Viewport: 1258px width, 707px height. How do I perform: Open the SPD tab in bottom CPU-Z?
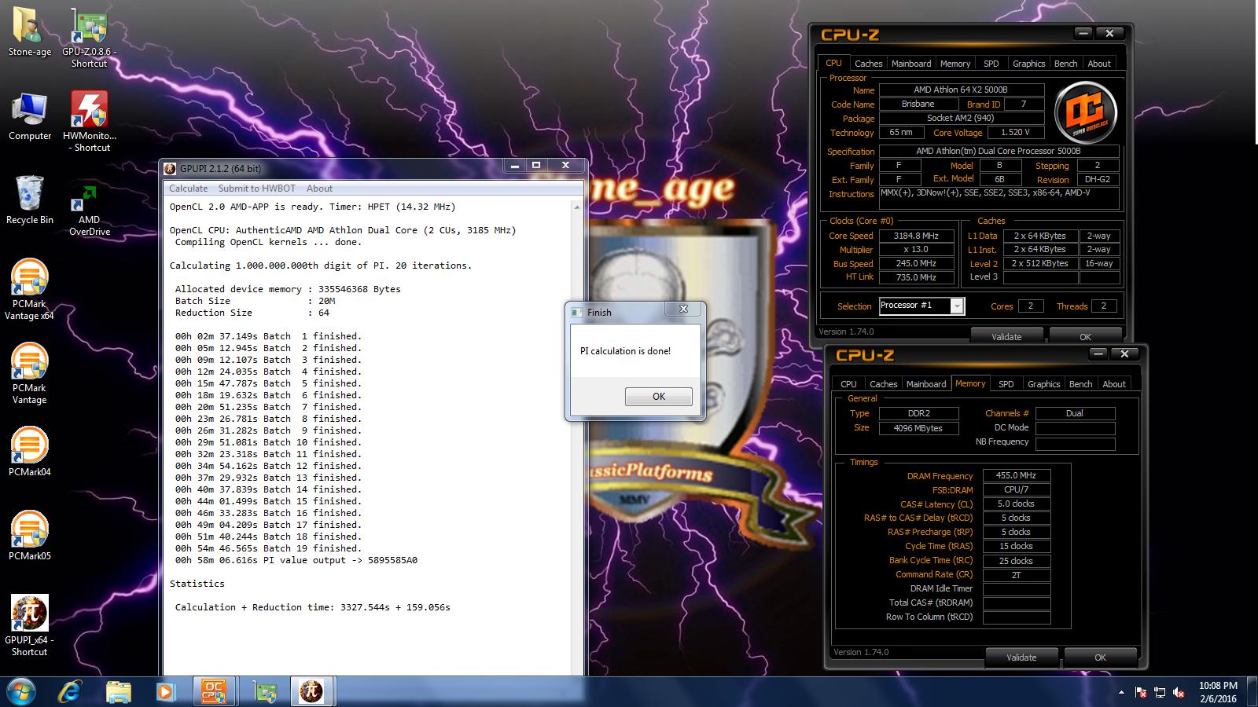pyautogui.click(x=1006, y=384)
